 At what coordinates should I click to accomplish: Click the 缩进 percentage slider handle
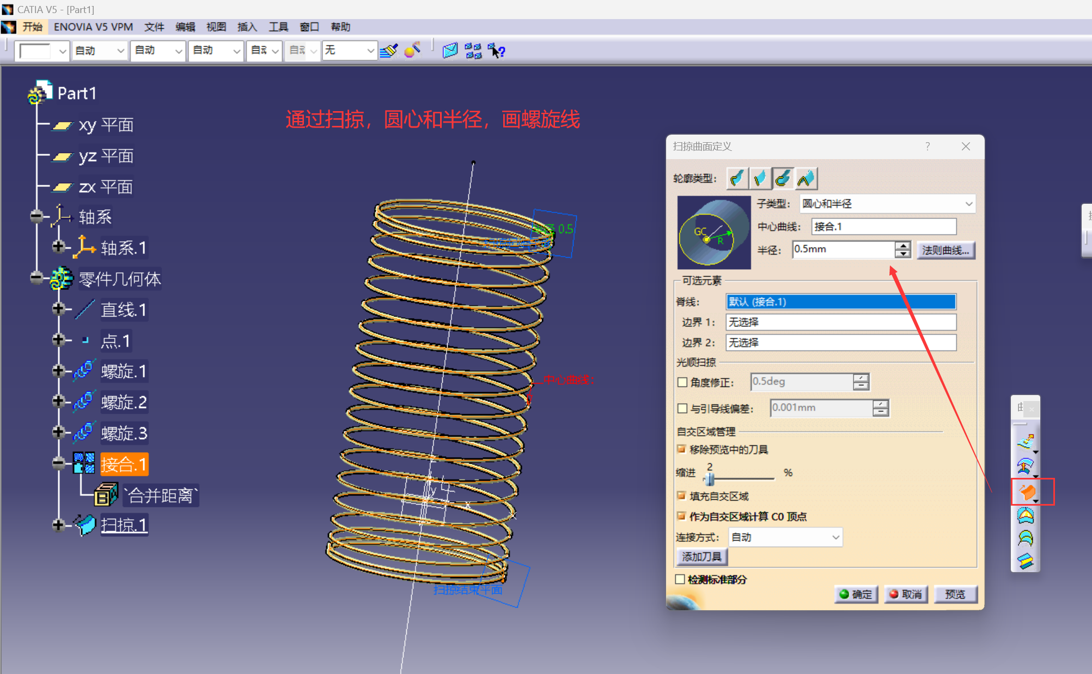tap(709, 478)
